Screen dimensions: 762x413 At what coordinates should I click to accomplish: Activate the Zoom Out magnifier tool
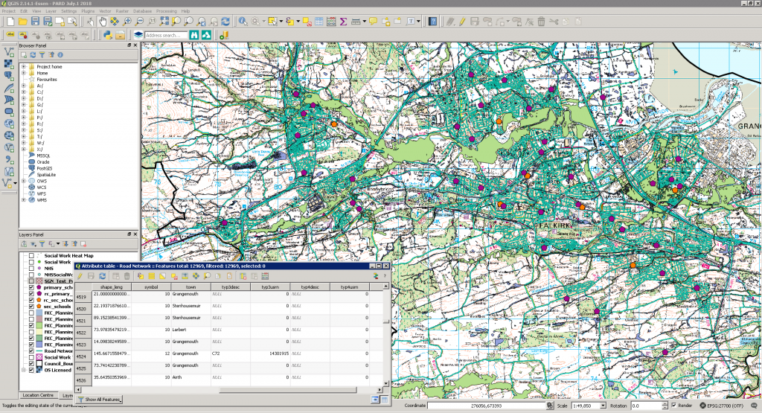click(139, 22)
